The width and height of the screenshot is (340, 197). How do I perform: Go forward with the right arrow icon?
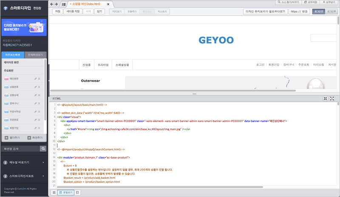(56, 4)
